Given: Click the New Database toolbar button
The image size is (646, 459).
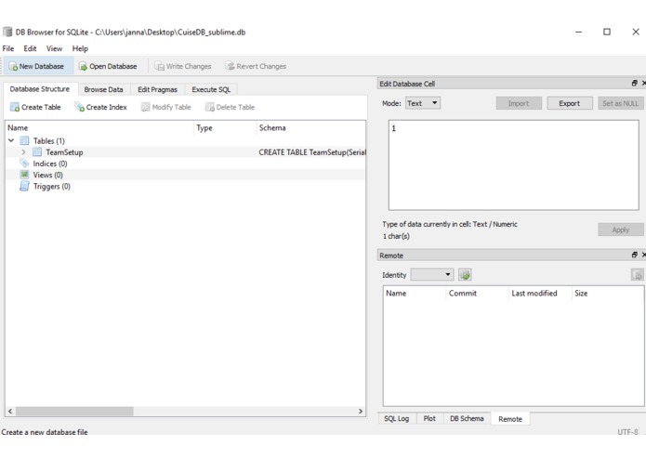Looking at the screenshot, I should pyautogui.click(x=36, y=66).
